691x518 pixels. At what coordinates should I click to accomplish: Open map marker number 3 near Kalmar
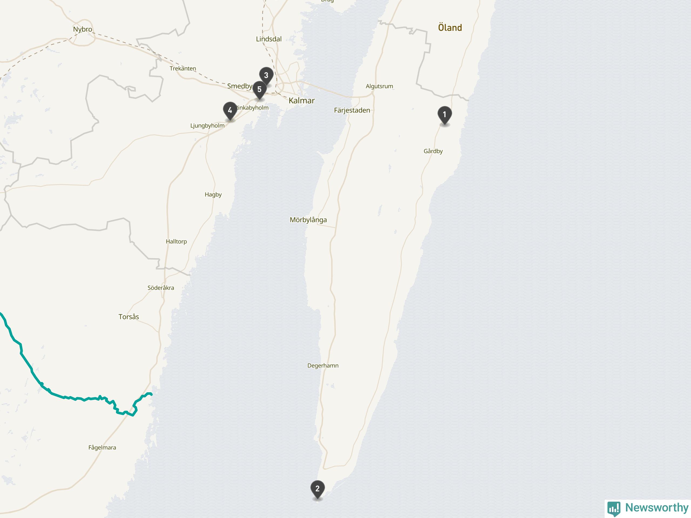coord(266,76)
